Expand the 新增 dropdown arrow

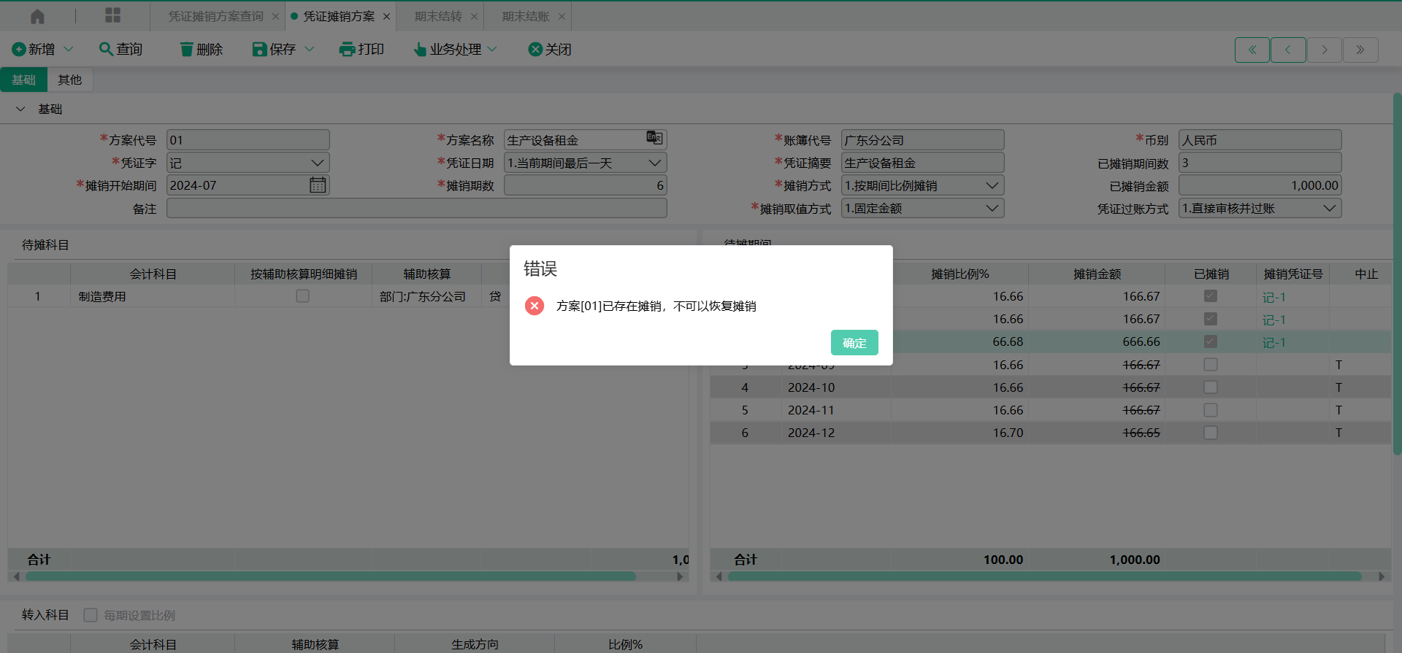pos(69,49)
